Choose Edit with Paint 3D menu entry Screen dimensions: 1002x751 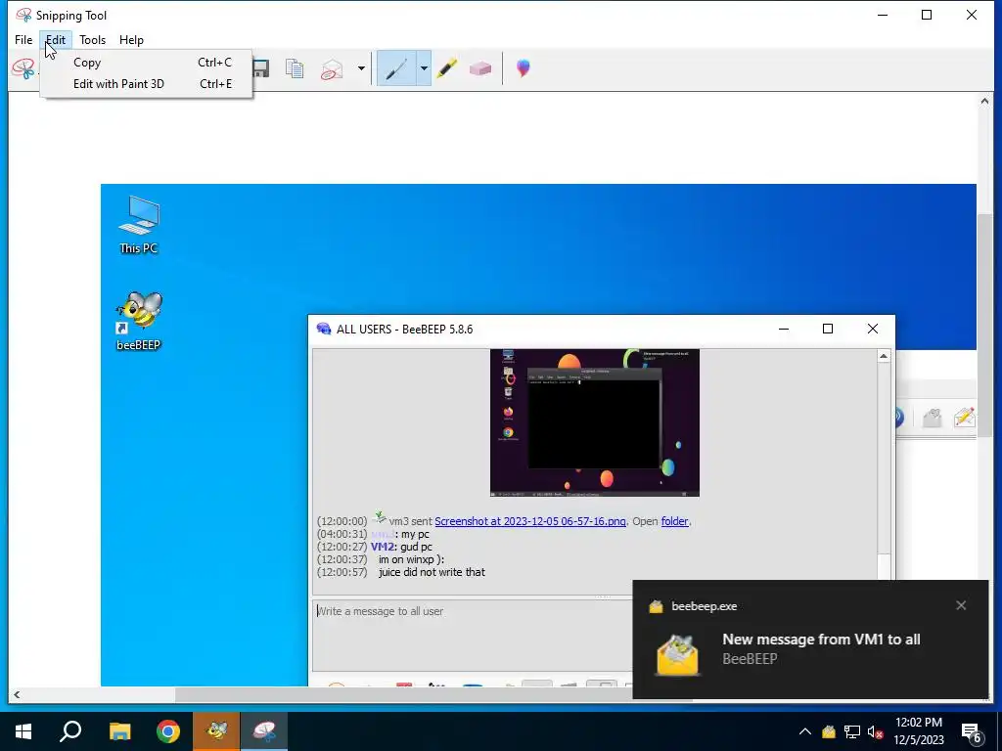(147, 84)
